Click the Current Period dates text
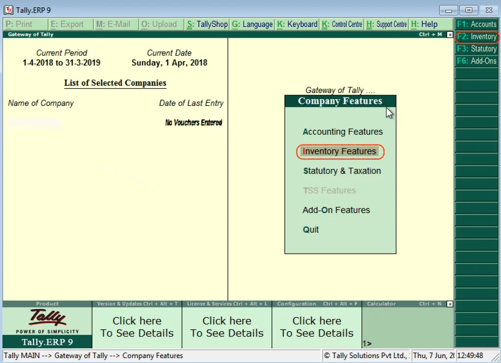Viewport: 501px width, 363px height. (x=61, y=63)
